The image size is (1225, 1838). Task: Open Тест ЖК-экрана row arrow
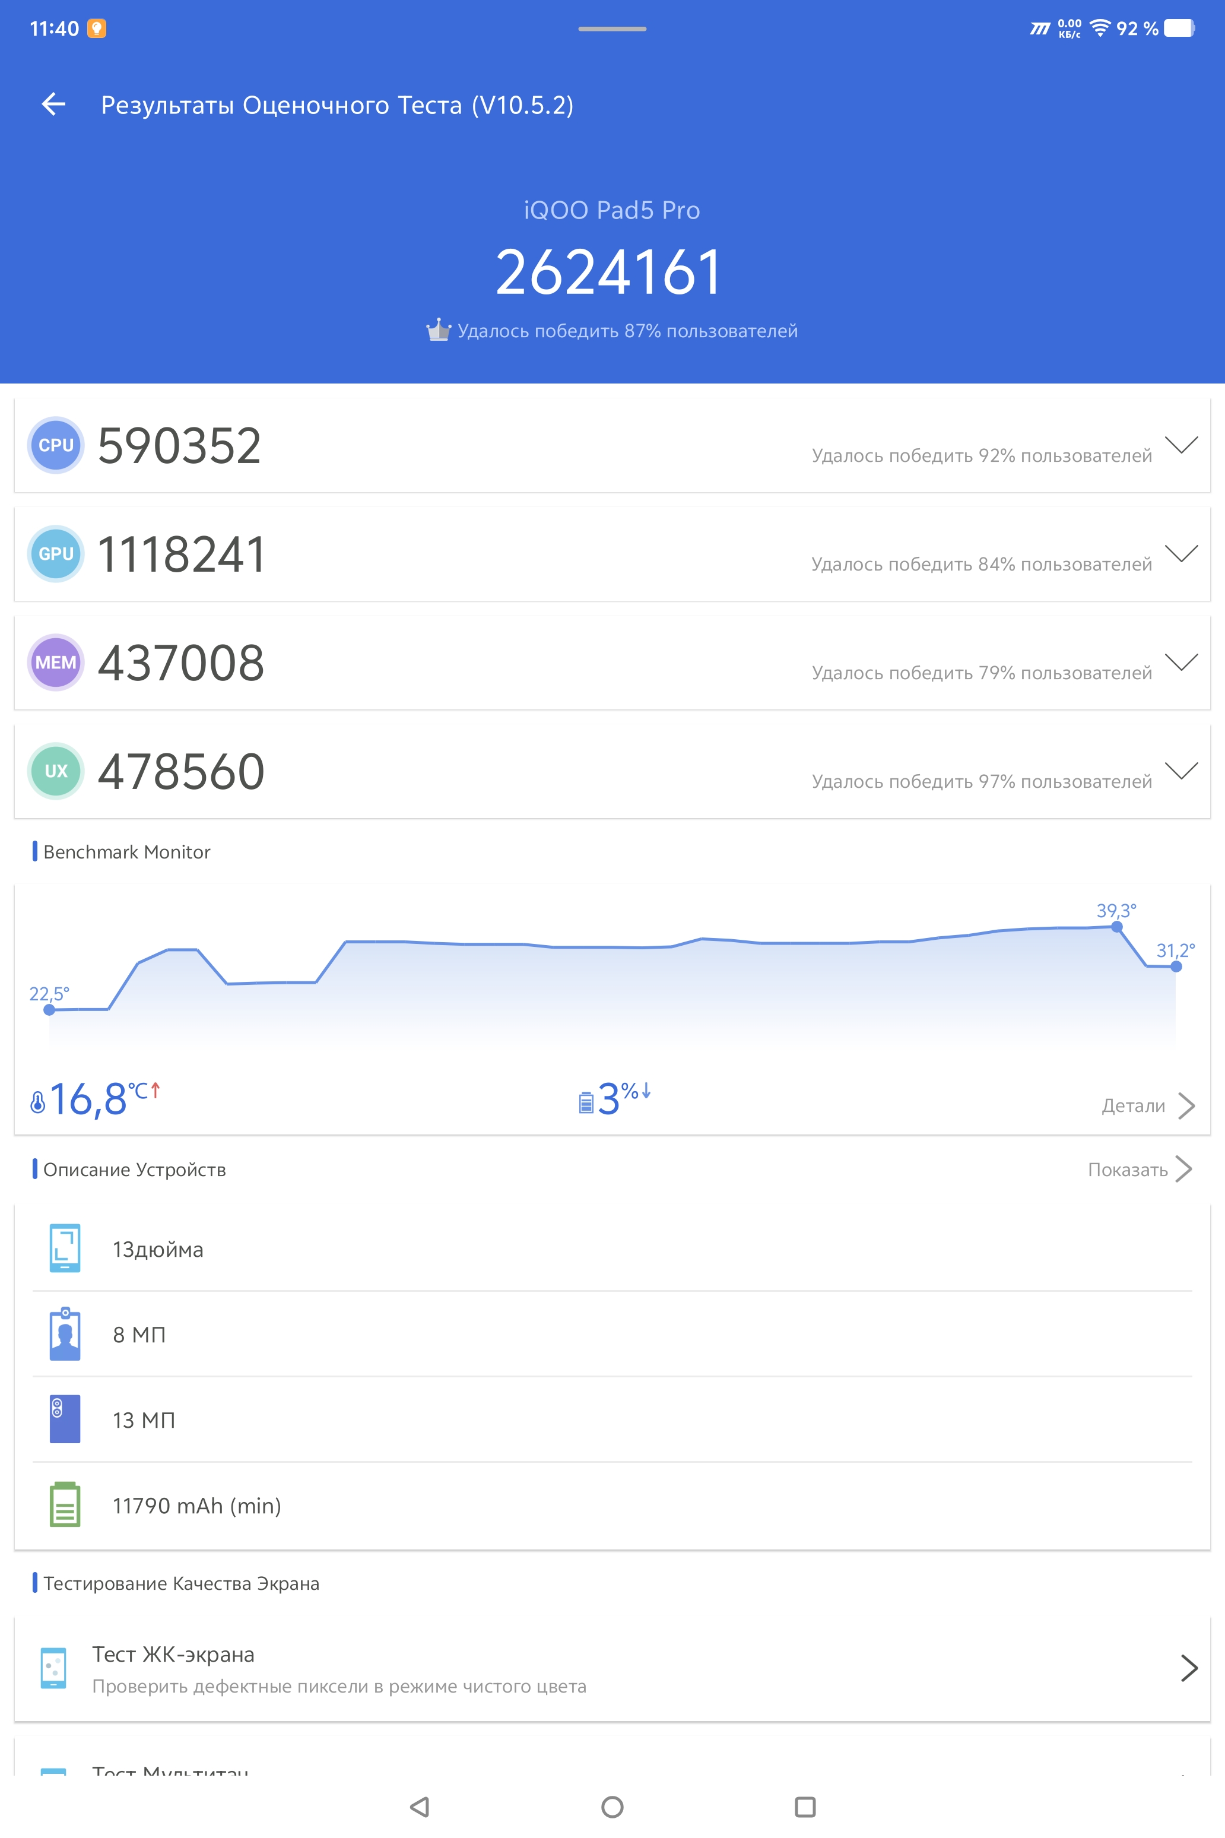[1189, 1668]
